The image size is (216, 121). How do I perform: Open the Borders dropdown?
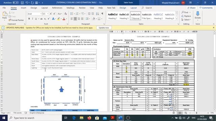click(102, 19)
